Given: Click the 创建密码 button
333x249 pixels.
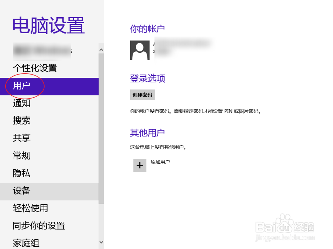Looking at the screenshot, I should coord(142,95).
